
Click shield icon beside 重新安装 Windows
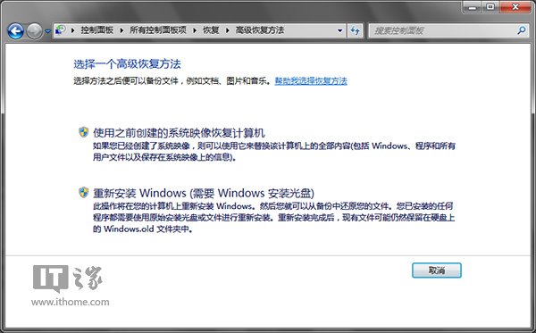(x=83, y=193)
